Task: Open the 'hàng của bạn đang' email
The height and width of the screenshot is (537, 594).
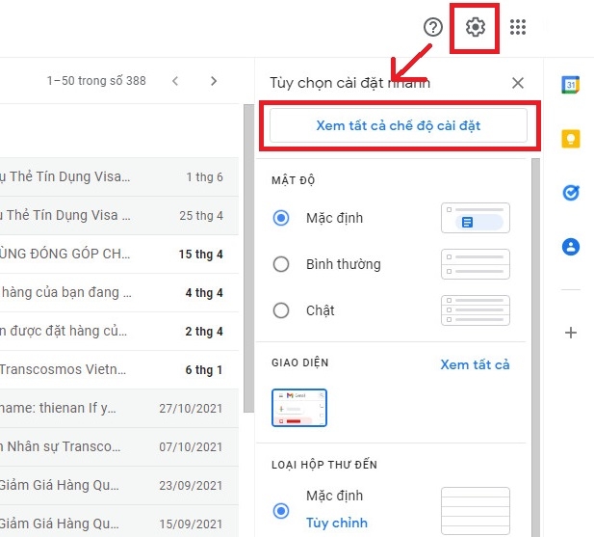Action: [x=119, y=293]
